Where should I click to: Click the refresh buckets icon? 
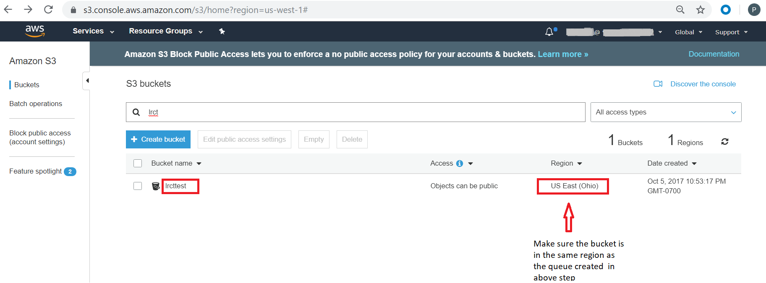pyautogui.click(x=724, y=142)
